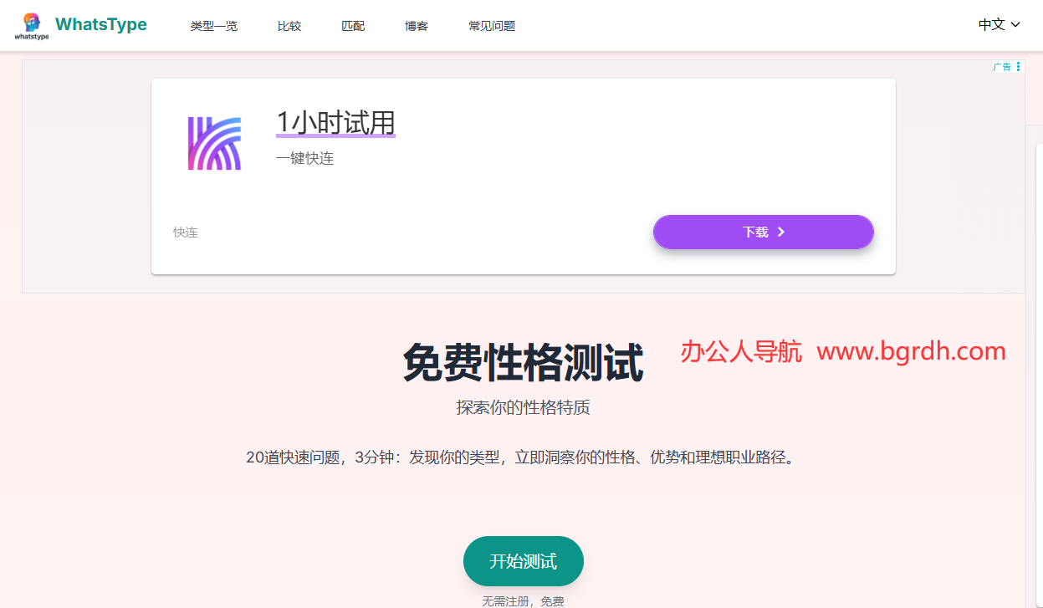Open ad options via the three-dot icon
Image resolution: width=1043 pixels, height=608 pixels.
click(1017, 66)
